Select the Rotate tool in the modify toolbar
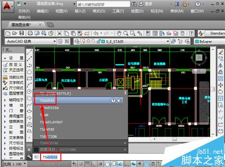225x167 pixels. (x=220, y=92)
